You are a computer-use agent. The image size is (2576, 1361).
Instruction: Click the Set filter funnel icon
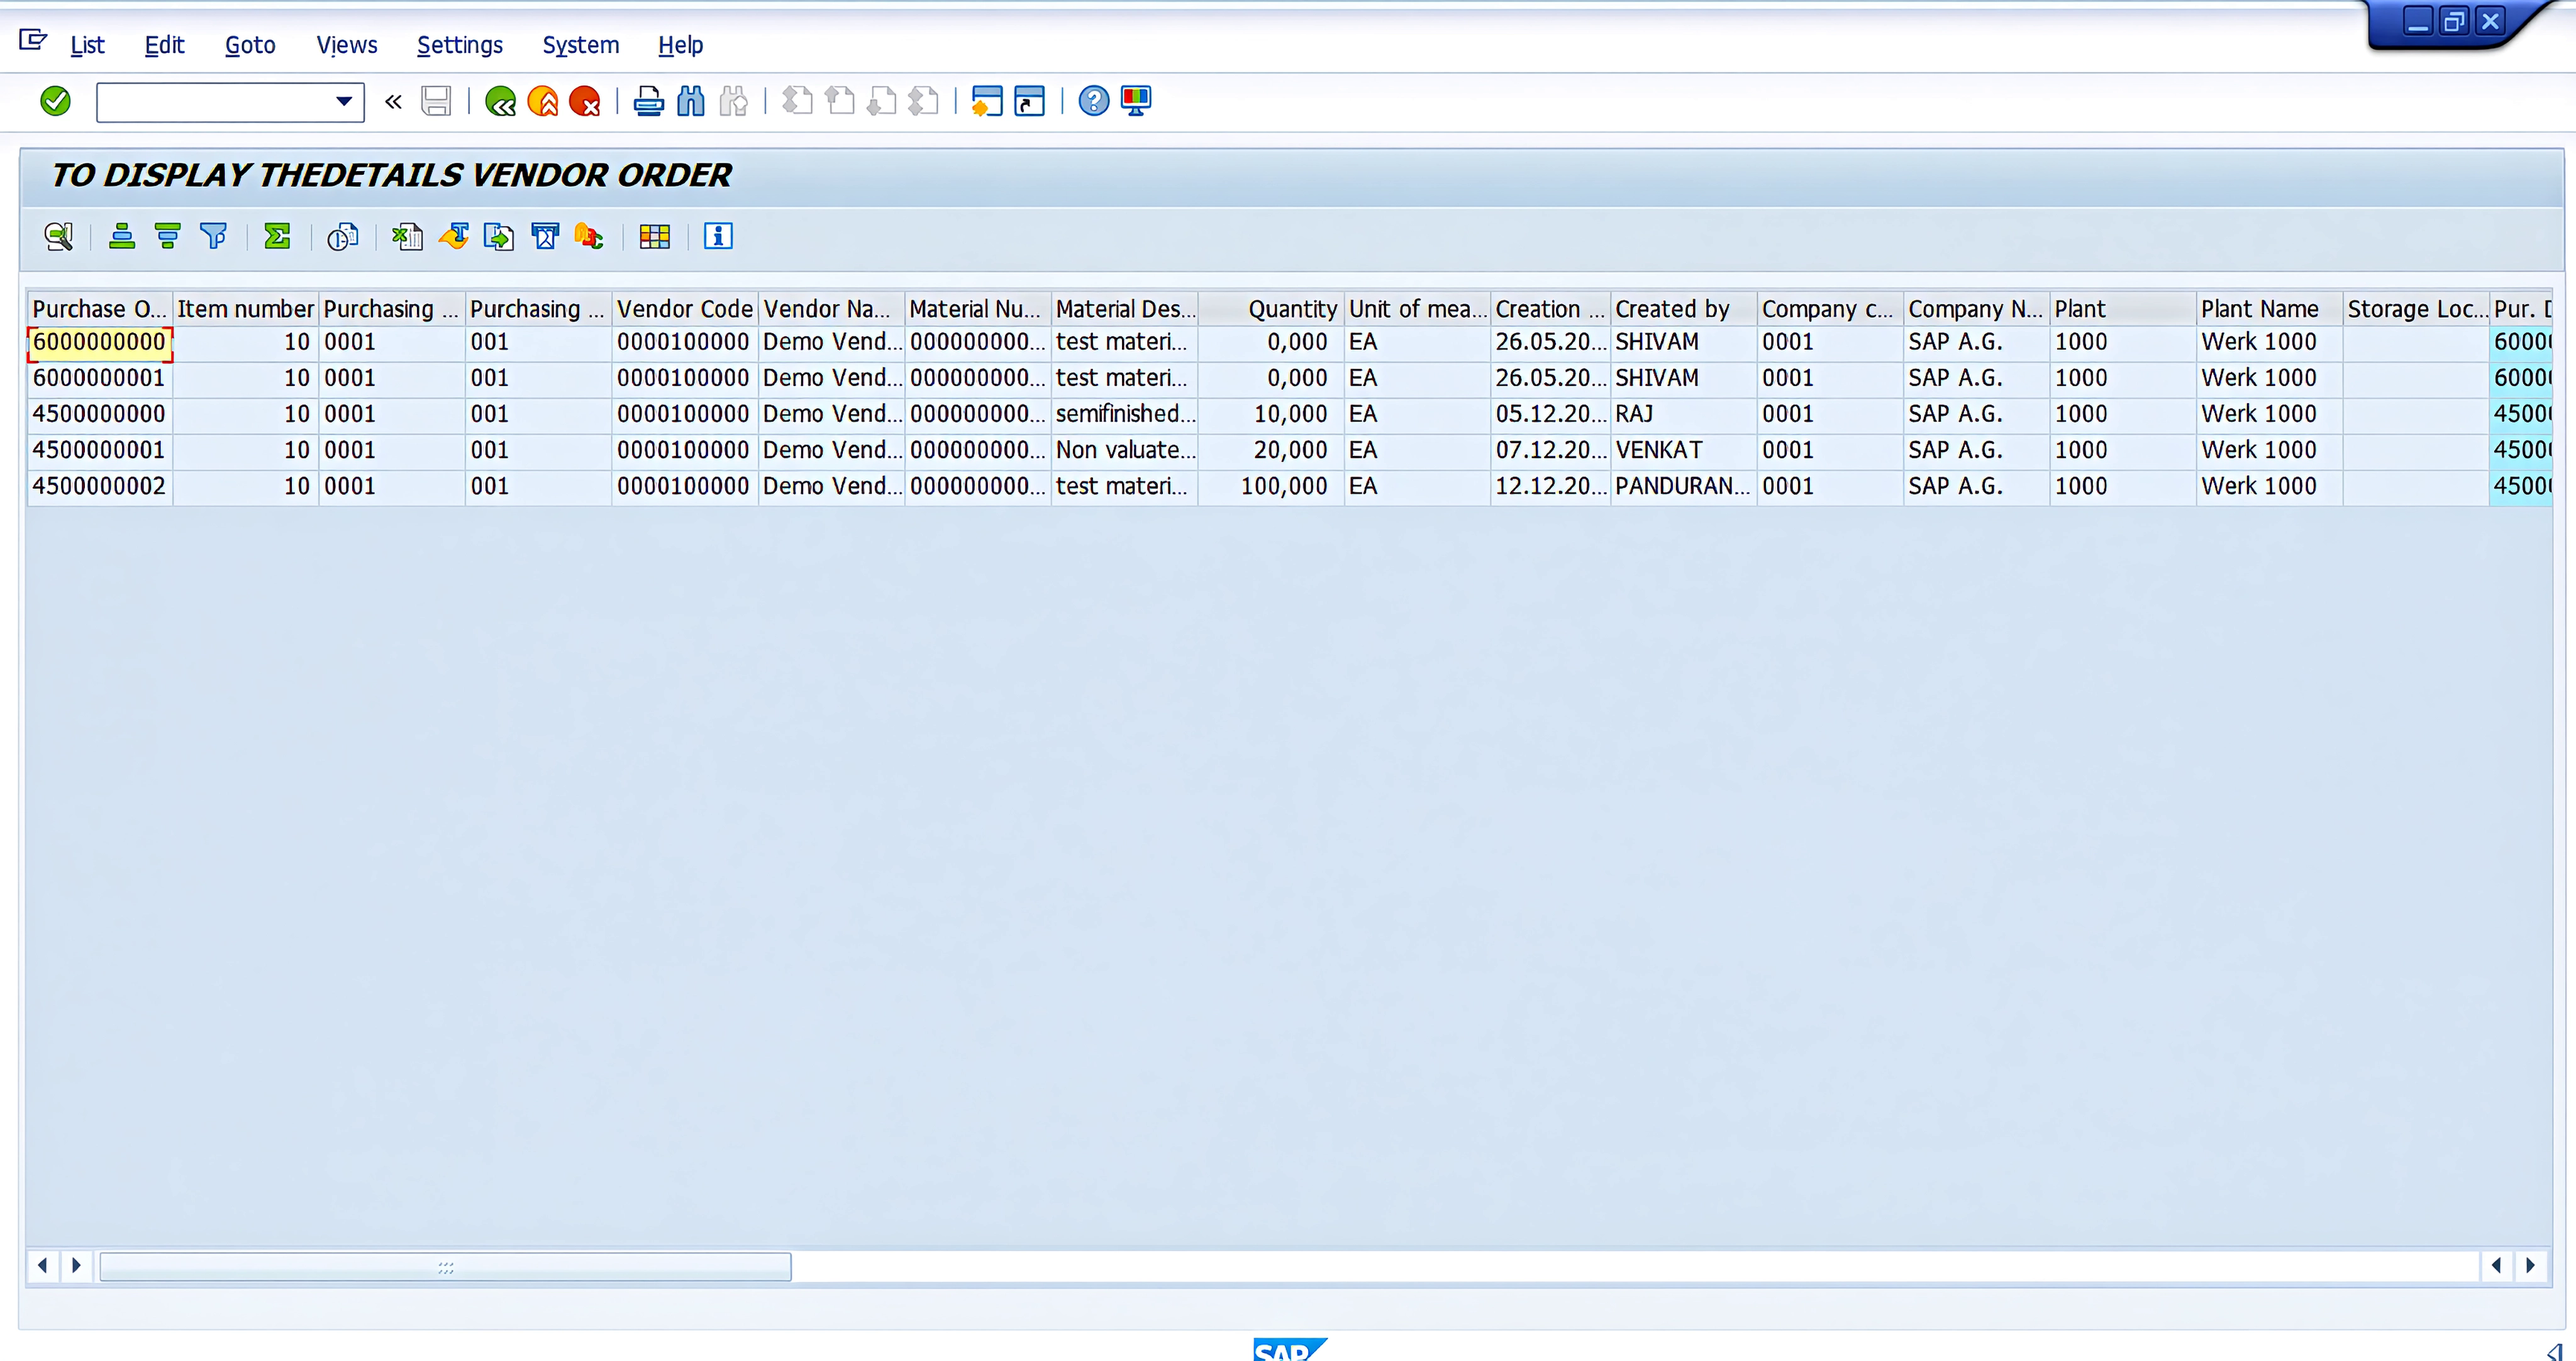(x=213, y=237)
